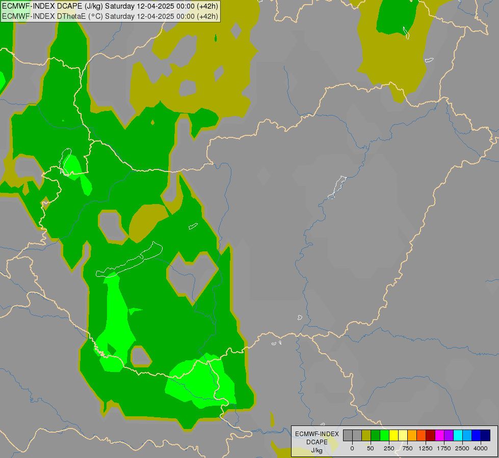Click the 'ECMWF-INDEX DCAPE (J/kg)' title line
This screenshot has height=458, width=499.
coord(110,6)
